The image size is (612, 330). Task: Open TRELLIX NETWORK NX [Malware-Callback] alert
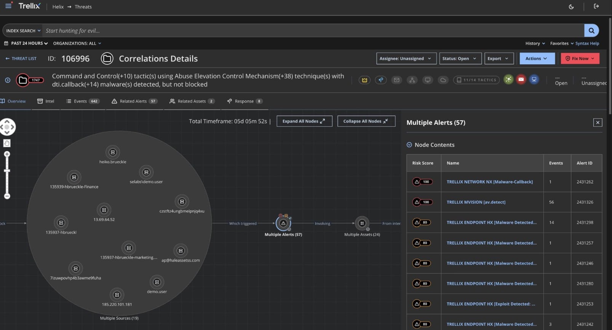click(489, 182)
